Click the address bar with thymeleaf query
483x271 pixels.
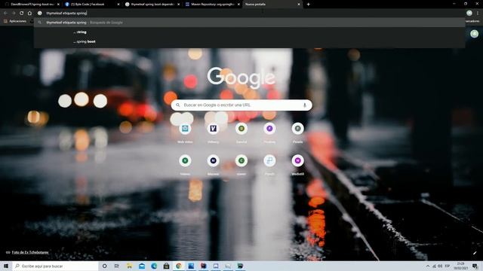tap(250, 14)
